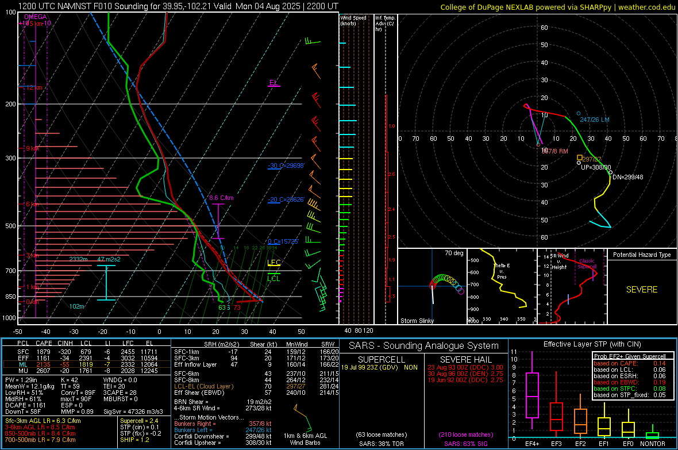Click the College of DuPage NEXLAB credit text

pyautogui.click(x=557, y=7)
